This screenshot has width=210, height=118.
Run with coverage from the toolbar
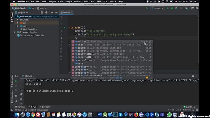tap(177, 8)
